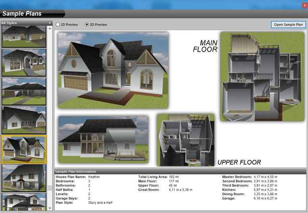Select the fourth house plan thumbnail

coord(24,120)
